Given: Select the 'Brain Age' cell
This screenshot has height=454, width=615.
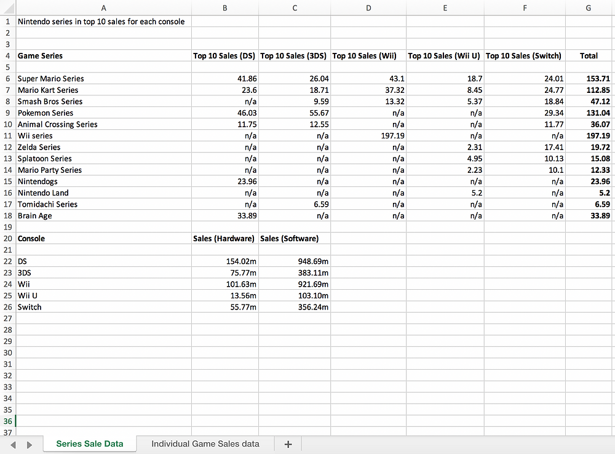Looking at the screenshot, I should (103, 215).
